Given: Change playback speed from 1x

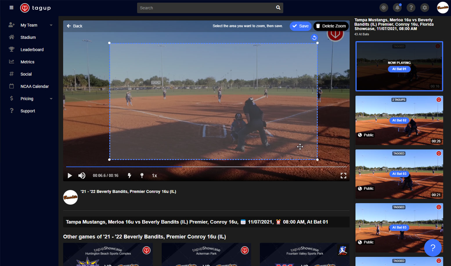Looking at the screenshot, I should click(x=154, y=175).
